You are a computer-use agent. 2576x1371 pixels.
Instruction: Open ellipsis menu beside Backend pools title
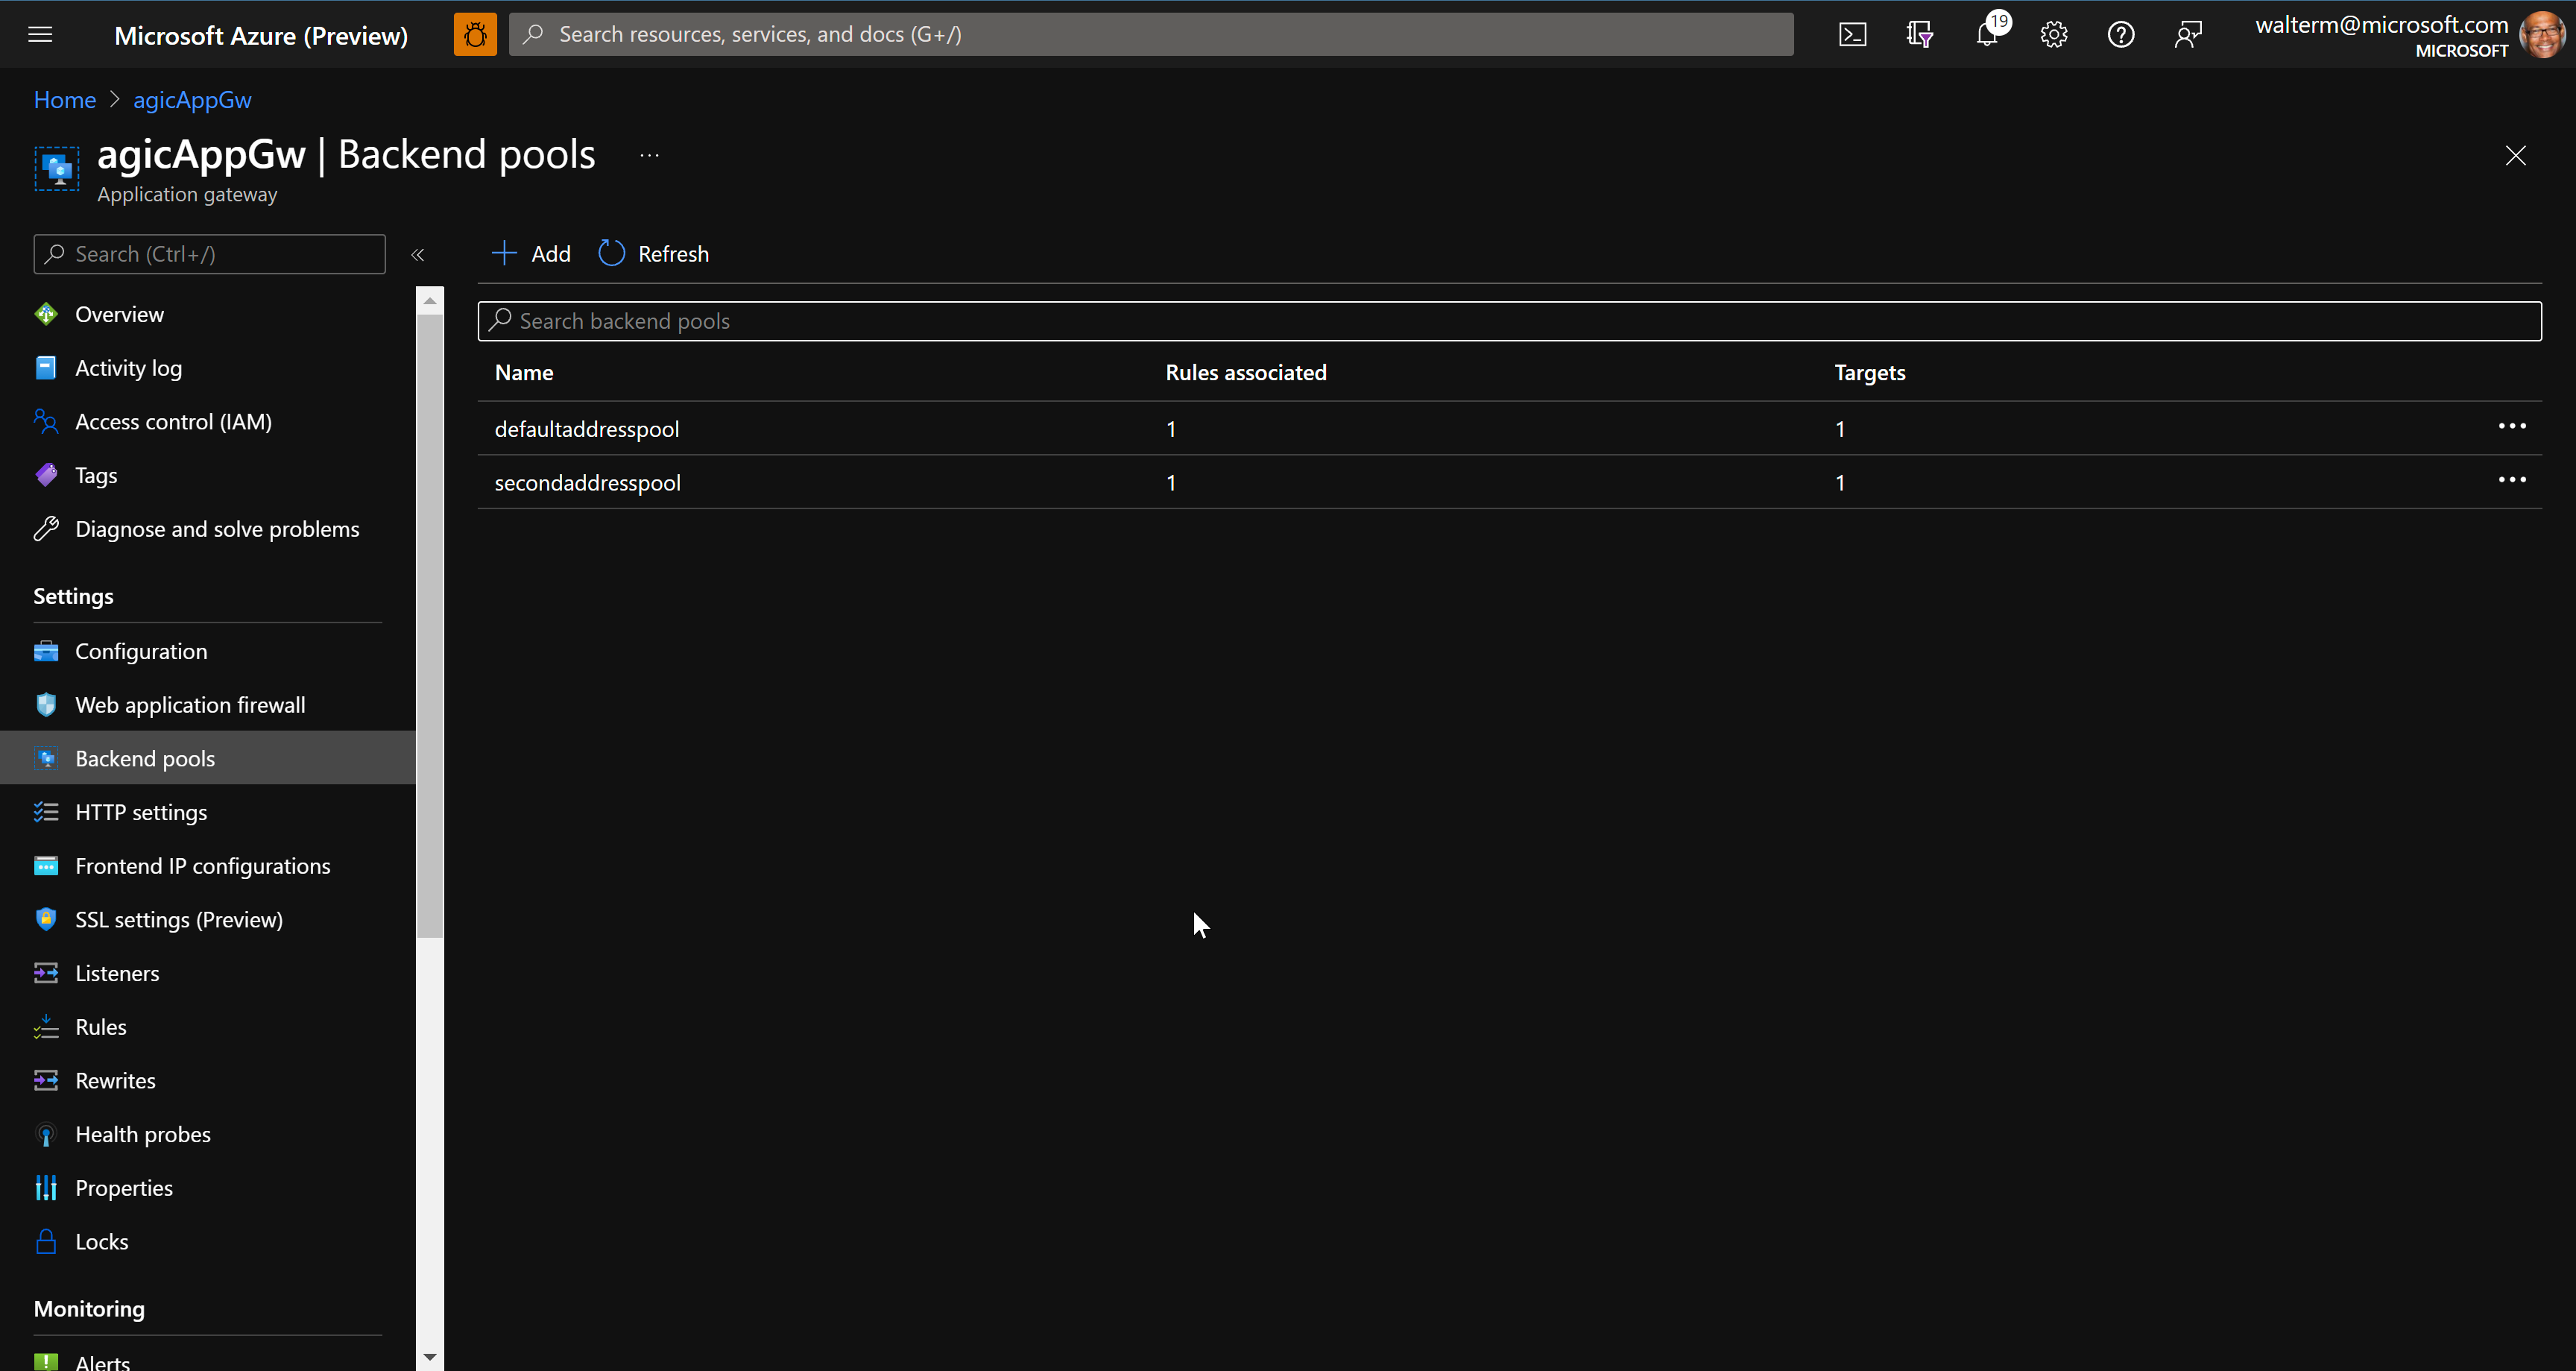[649, 156]
